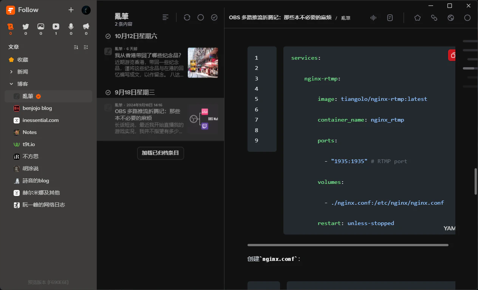Click the 加载已归档条目 button
478x290 pixels.
click(x=160, y=153)
